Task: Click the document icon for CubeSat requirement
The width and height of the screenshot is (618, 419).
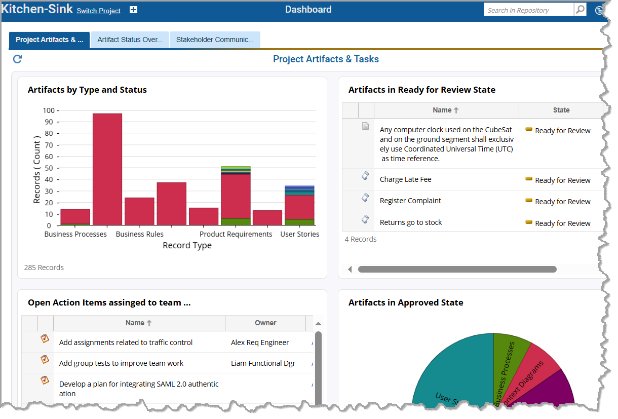Action: click(x=365, y=126)
